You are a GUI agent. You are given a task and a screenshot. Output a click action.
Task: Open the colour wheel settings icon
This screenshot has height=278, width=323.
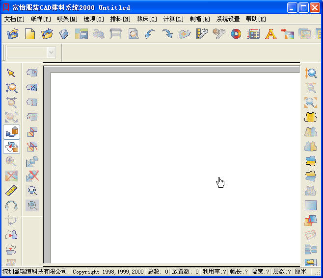236,34
